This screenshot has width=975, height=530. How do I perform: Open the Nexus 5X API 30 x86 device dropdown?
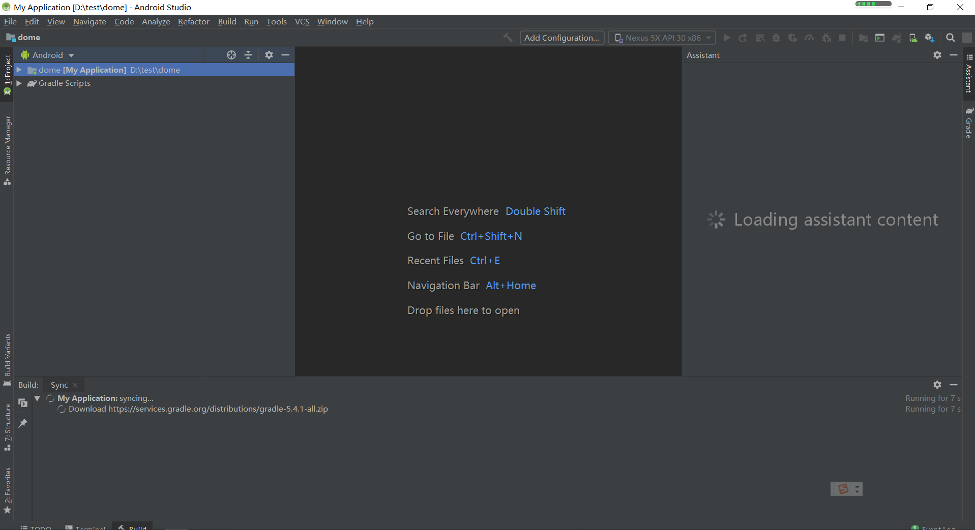click(x=662, y=38)
